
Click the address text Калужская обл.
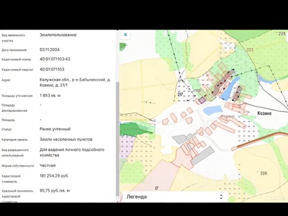coord(75,82)
